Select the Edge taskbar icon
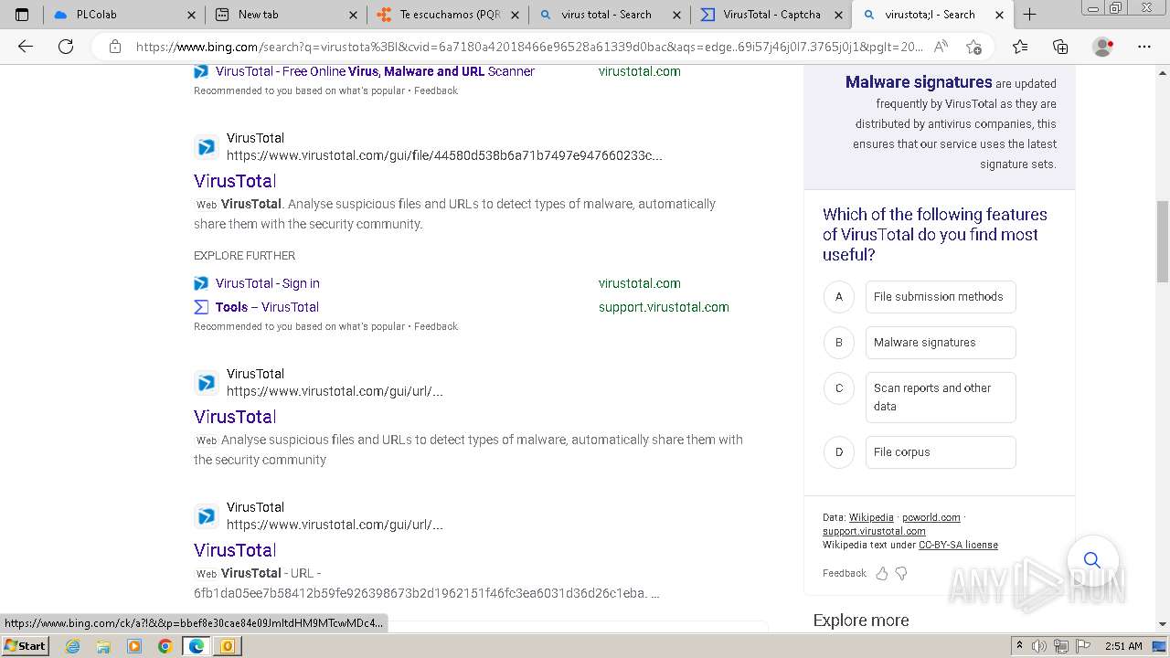The image size is (1170, 658). [197, 646]
